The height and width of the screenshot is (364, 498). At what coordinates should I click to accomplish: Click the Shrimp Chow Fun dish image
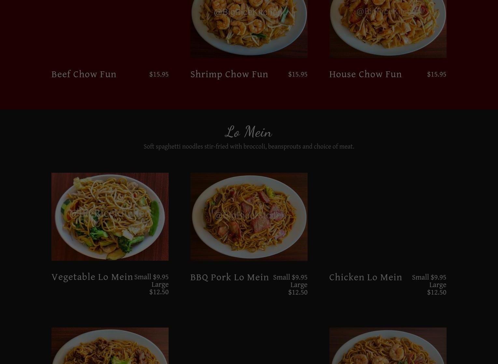point(249,29)
